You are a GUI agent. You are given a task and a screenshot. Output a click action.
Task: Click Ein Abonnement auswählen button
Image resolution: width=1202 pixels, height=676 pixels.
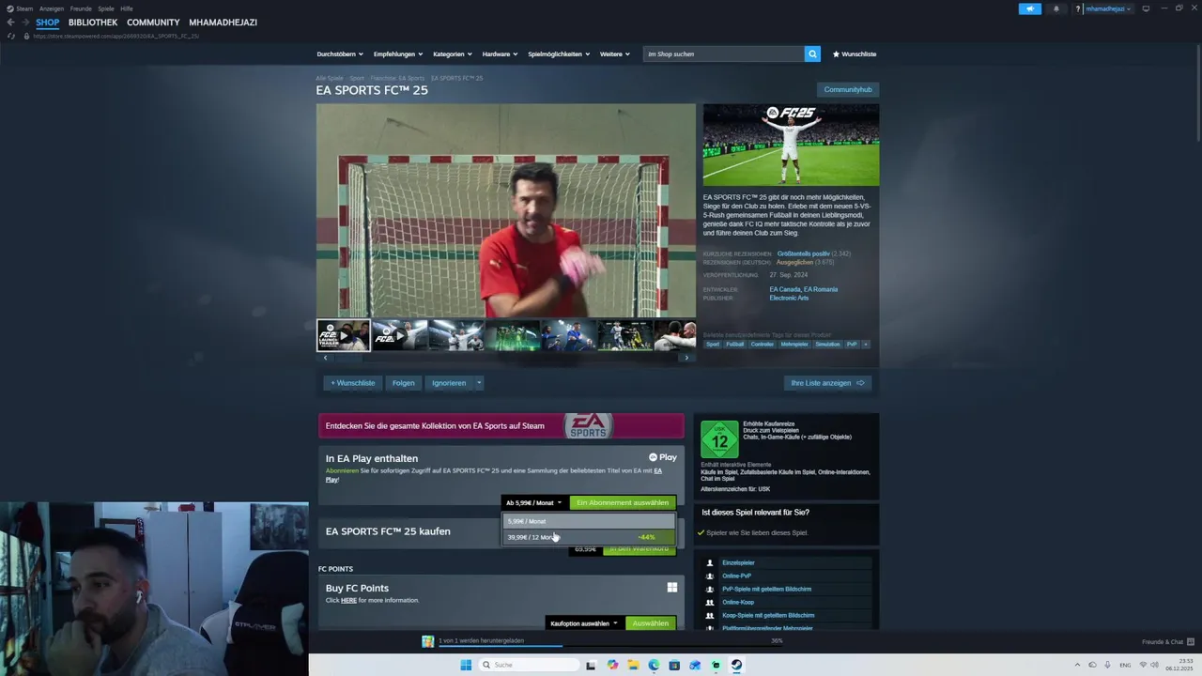point(623,502)
